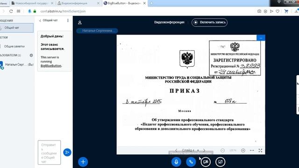Select user Наталья Серг... in the list

(x=17, y=64)
